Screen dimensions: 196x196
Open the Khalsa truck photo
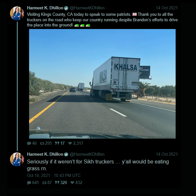pos(102,83)
